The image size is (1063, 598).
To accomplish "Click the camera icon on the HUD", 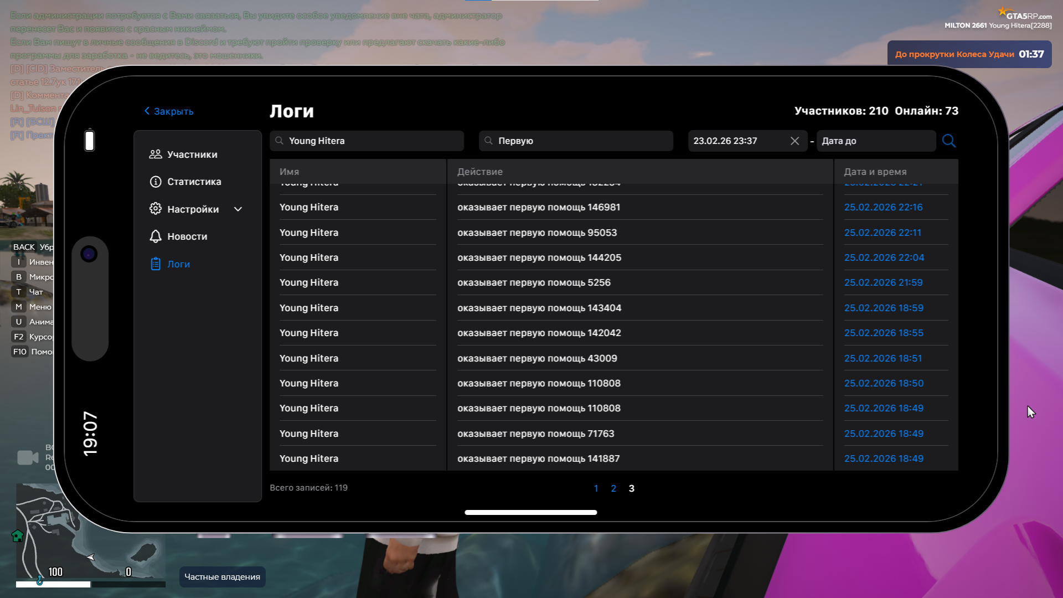I will tap(27, 457).
